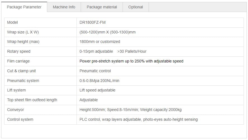
Task: Click the Wrap size (L X W) label
Action: [x=23, y=32]
